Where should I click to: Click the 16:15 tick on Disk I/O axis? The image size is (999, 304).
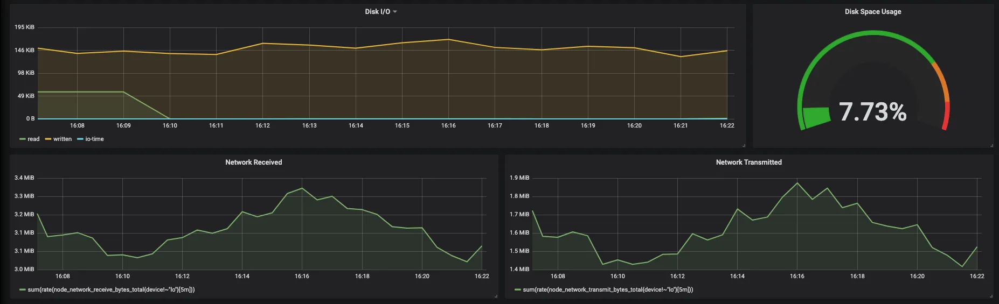[402, 125]
